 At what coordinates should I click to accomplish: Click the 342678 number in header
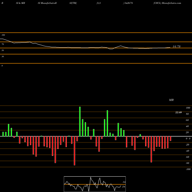pyautogui.click(x=128, y=3)
